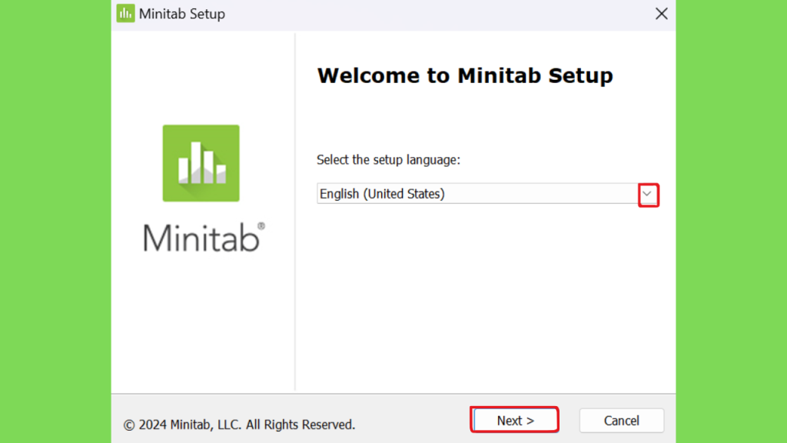Click the empty title bar area before close button

pyautogui.click(x=437, y=14)
